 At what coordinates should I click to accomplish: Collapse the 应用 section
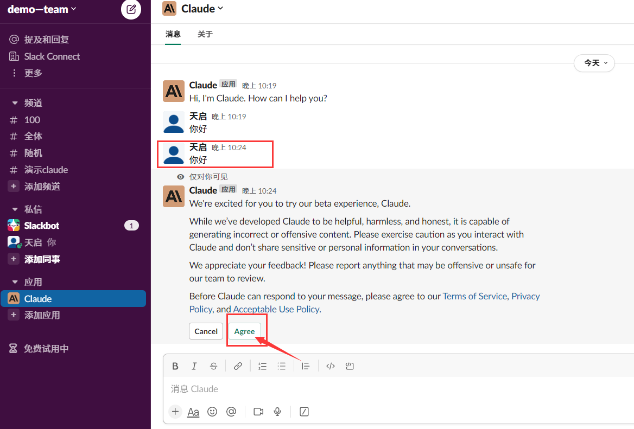pos(15,282)
